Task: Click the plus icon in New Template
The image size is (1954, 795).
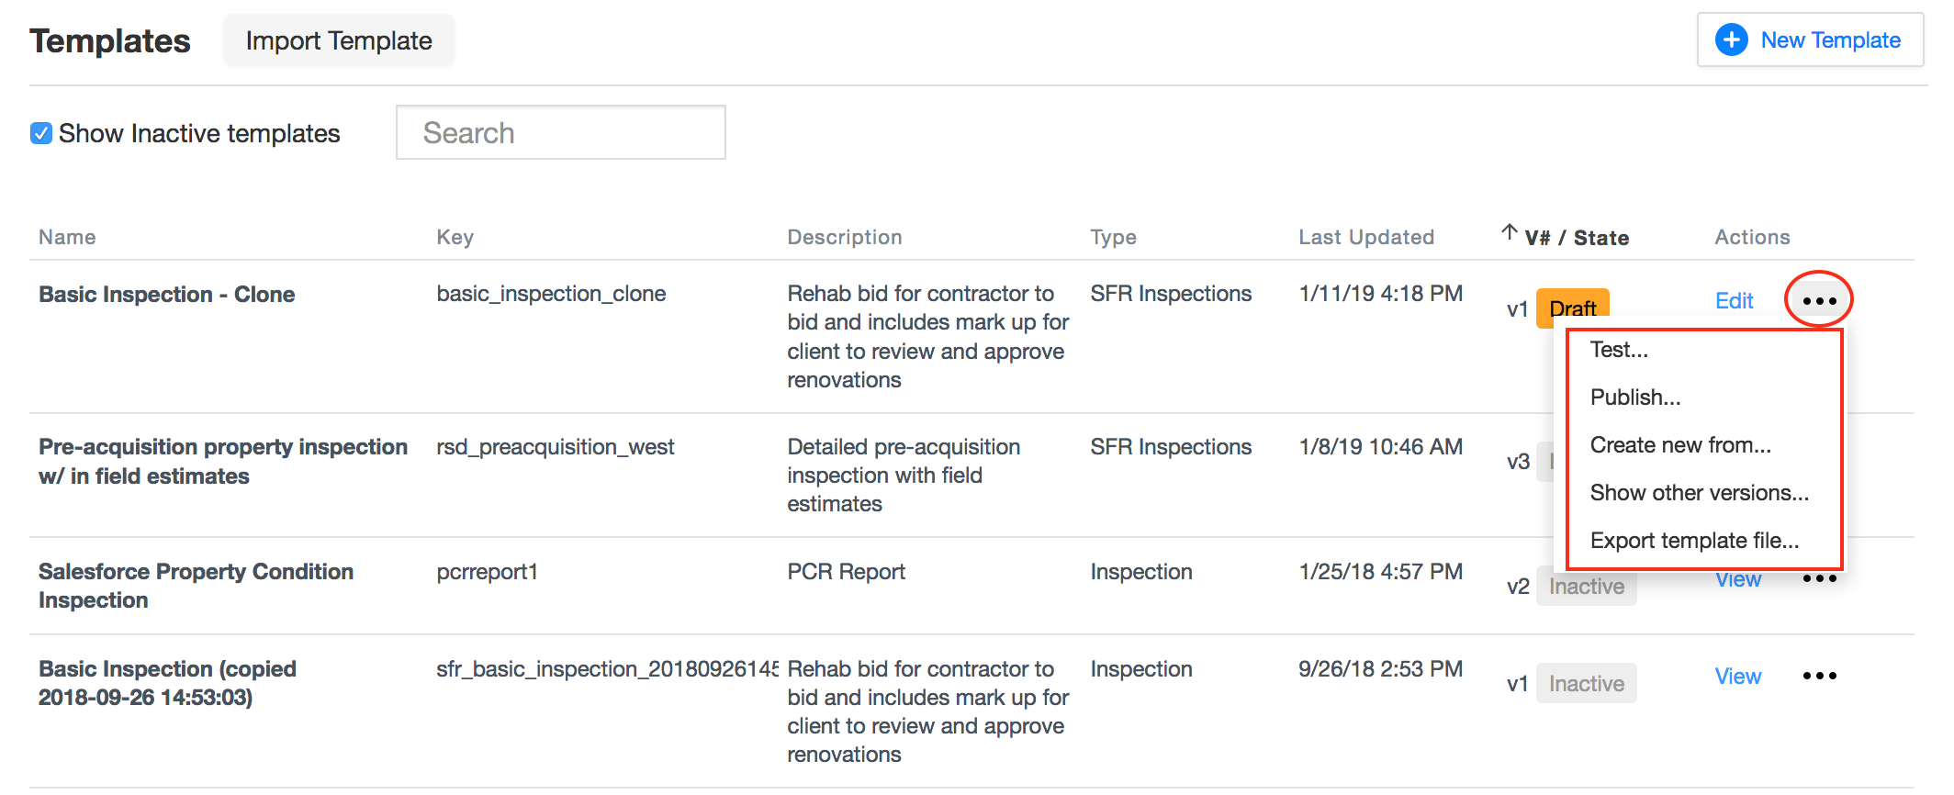Action: 1732,40
